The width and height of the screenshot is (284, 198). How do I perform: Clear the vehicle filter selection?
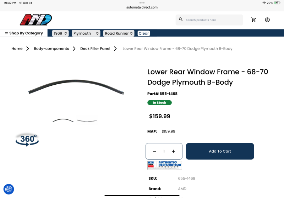[144, 33]
